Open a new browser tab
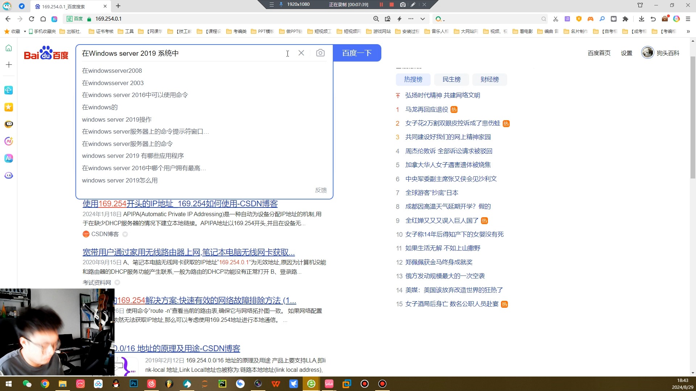The height and width of the screenshot is (391, 696). coord(118,6)
